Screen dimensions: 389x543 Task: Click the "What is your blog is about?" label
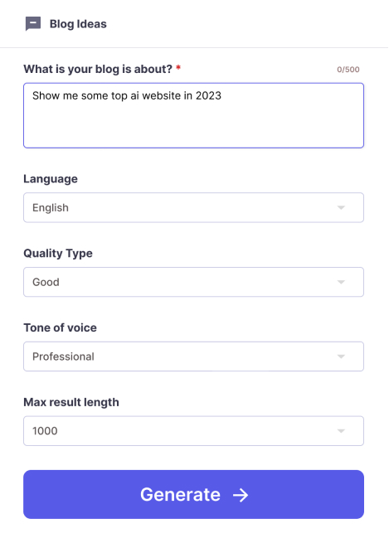pos(98,69)
